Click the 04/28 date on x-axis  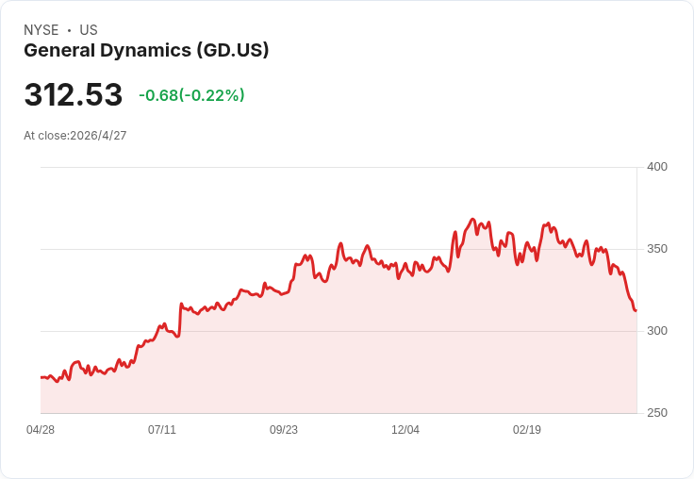(x=41, y=430)
